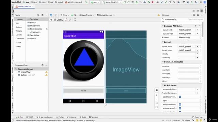Select imageView in Component Tree
The width and height of the screenshot is (218, 122).
26,72
